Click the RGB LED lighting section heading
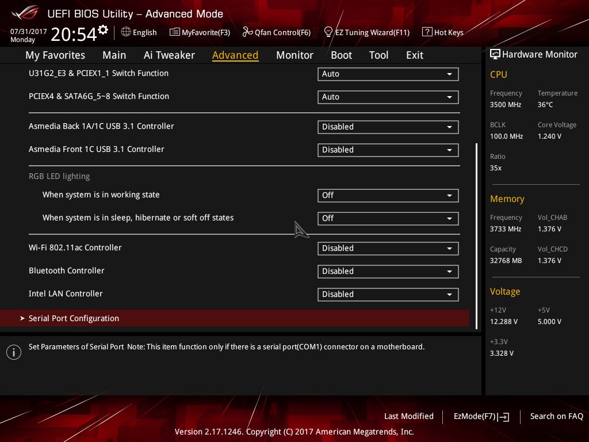 coord(59,176)
